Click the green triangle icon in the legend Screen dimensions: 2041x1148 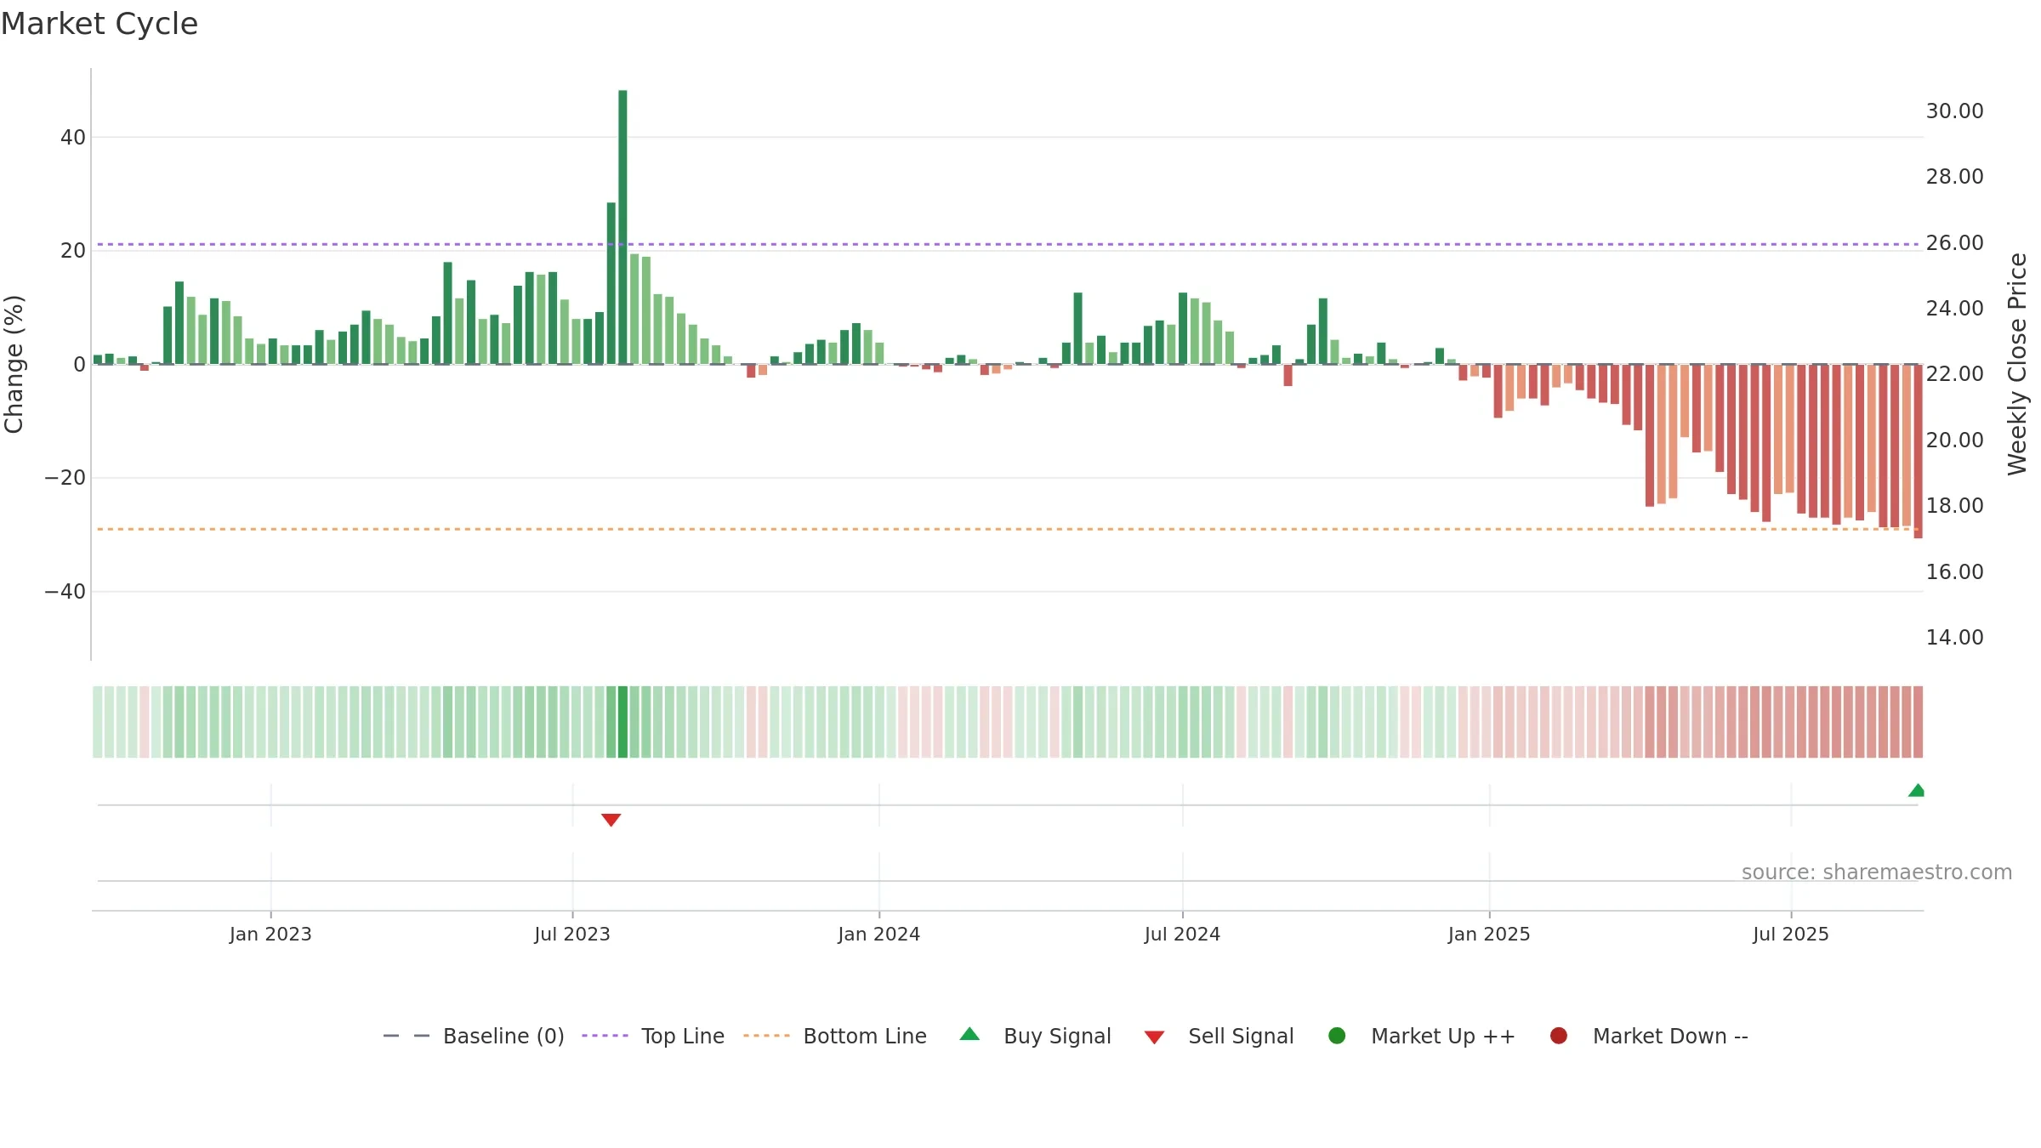click(x=969, y=1034)
